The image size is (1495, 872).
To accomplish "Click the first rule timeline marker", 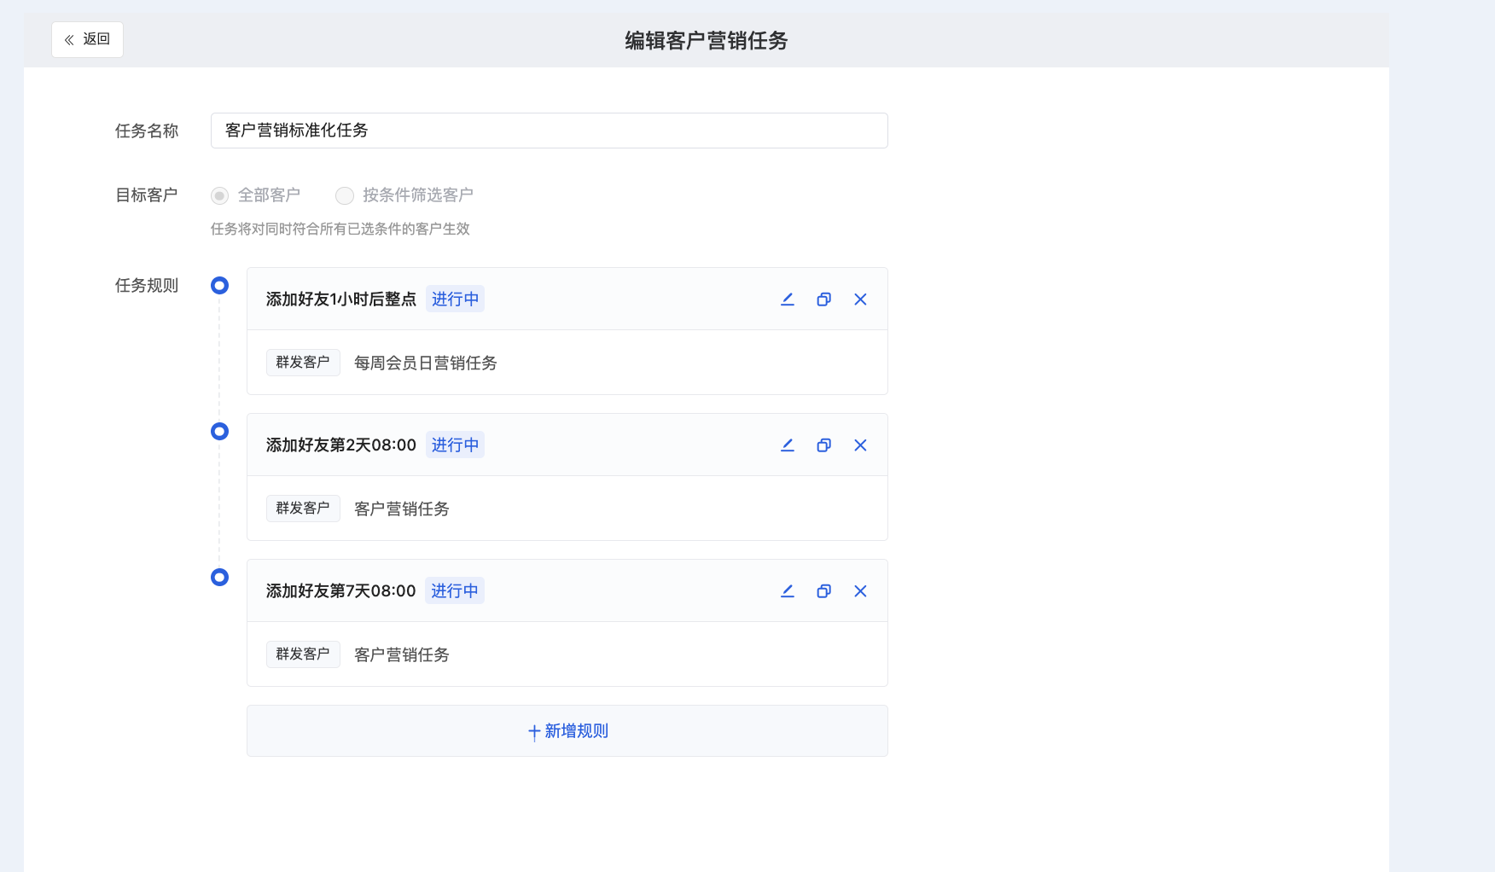I will [x=219, y=285].
